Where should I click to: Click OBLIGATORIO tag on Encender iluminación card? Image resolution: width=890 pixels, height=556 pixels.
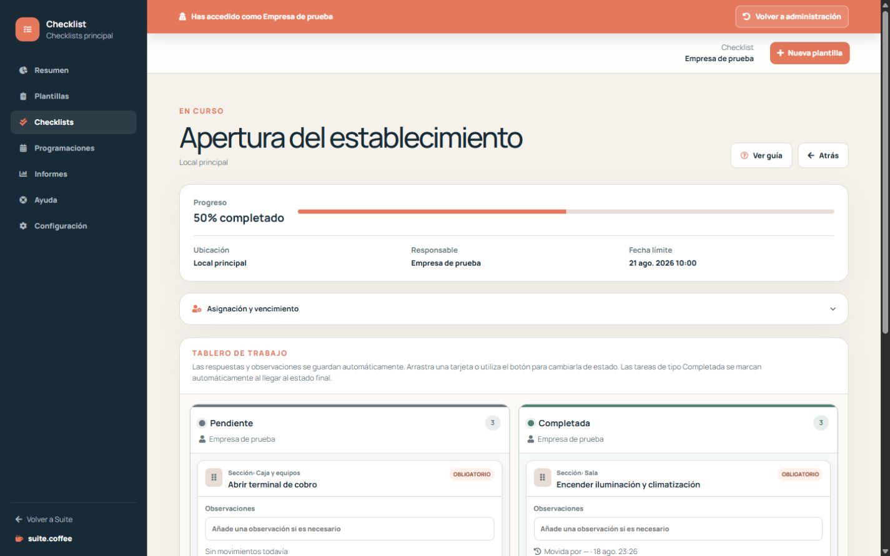(800, 474)
